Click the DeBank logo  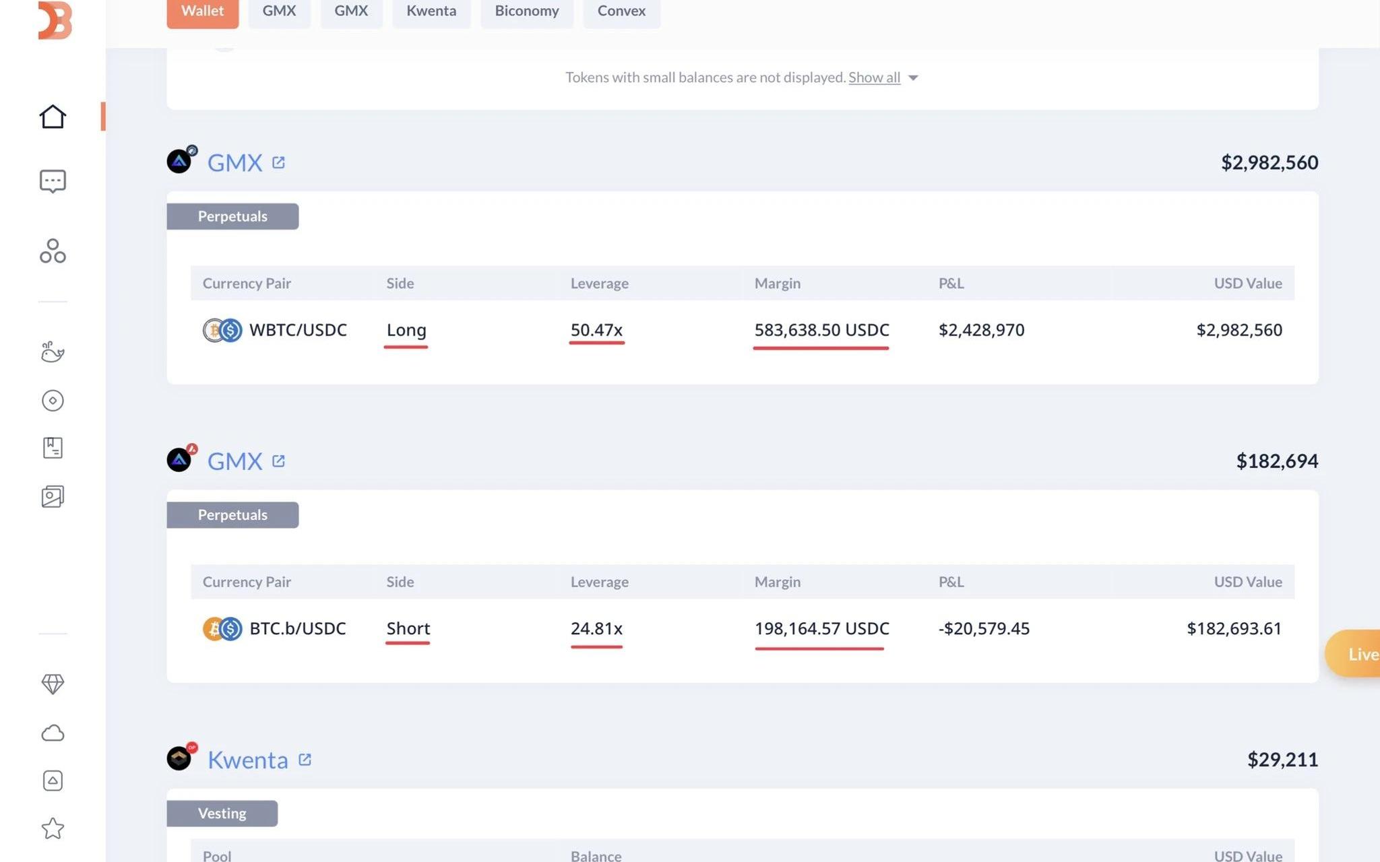pos(55,20)
